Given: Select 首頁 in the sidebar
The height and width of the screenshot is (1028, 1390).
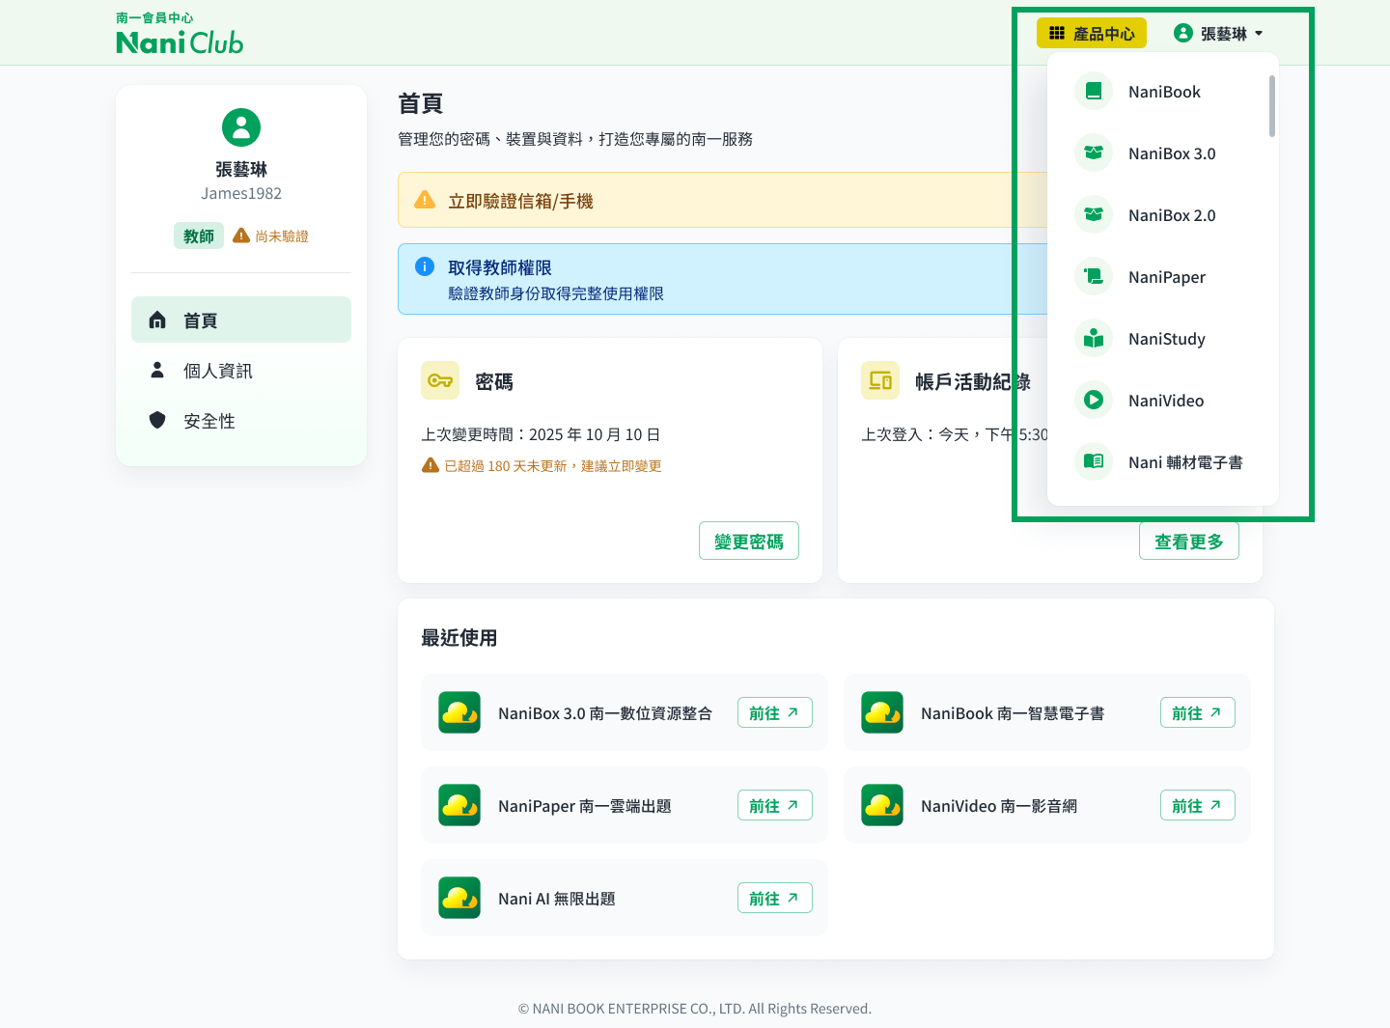Looking at the screenshot, I should [241, 320].
